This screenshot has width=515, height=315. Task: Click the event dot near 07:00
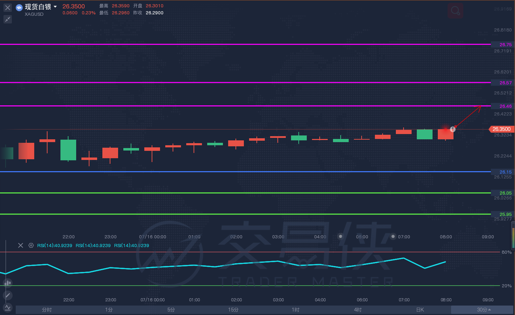(393, 236)
